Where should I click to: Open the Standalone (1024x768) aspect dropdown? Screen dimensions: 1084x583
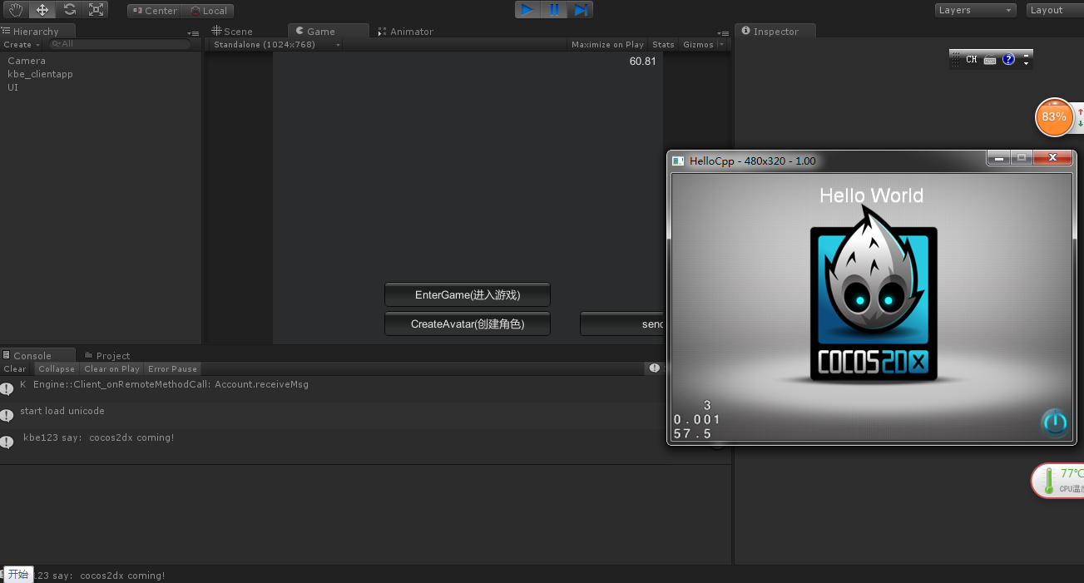click(275, 44)
